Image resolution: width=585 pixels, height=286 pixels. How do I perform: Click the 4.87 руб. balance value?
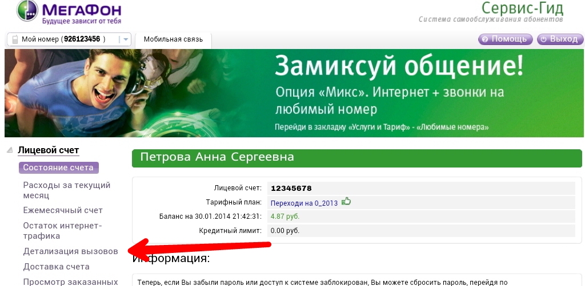[x=285, y=216]
